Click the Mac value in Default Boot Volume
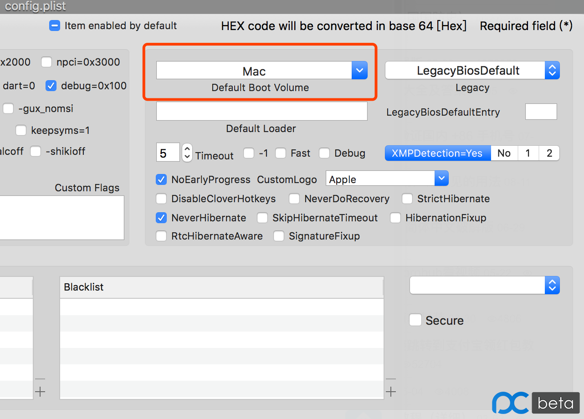584x419 pixels. click(x=254, y=72)
